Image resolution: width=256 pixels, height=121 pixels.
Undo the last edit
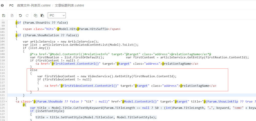point(20,16)
